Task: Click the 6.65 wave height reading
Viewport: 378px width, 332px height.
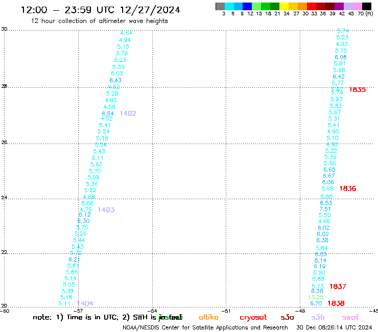Action: [329, 170]
